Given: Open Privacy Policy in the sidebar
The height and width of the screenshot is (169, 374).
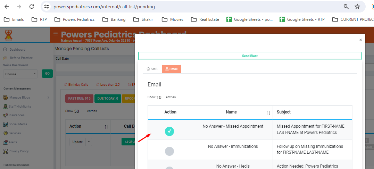Looking at the screenshot, I should pos(18,151).
